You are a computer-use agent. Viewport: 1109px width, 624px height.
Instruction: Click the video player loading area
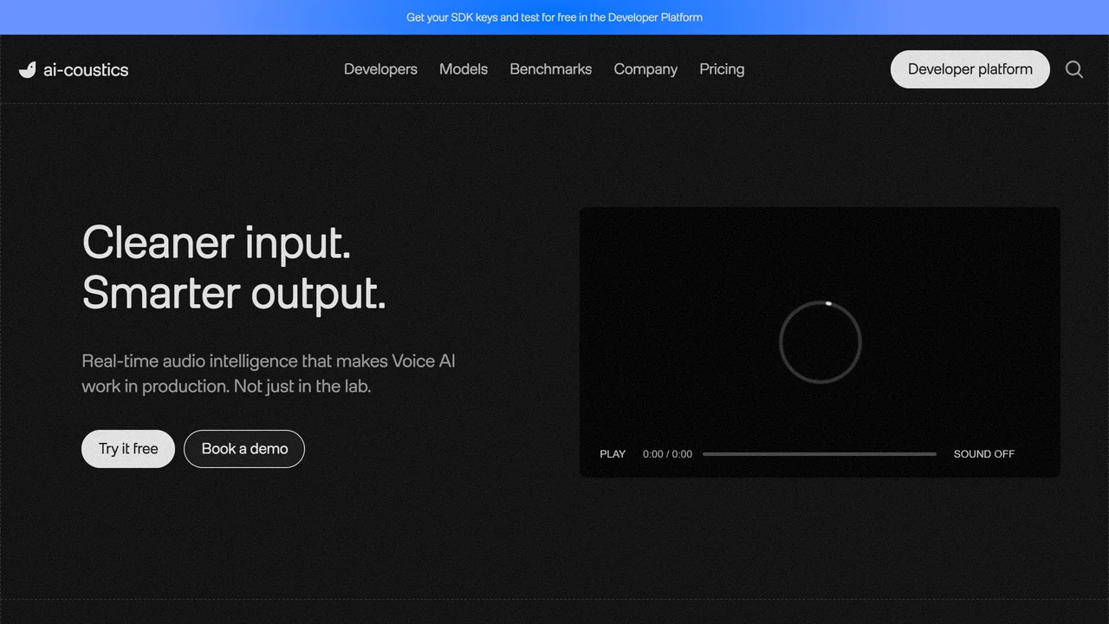coord(820,342)
